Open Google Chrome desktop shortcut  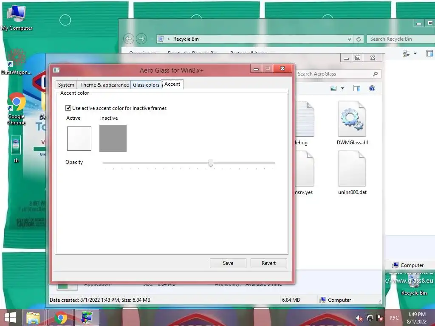(17, 109)
